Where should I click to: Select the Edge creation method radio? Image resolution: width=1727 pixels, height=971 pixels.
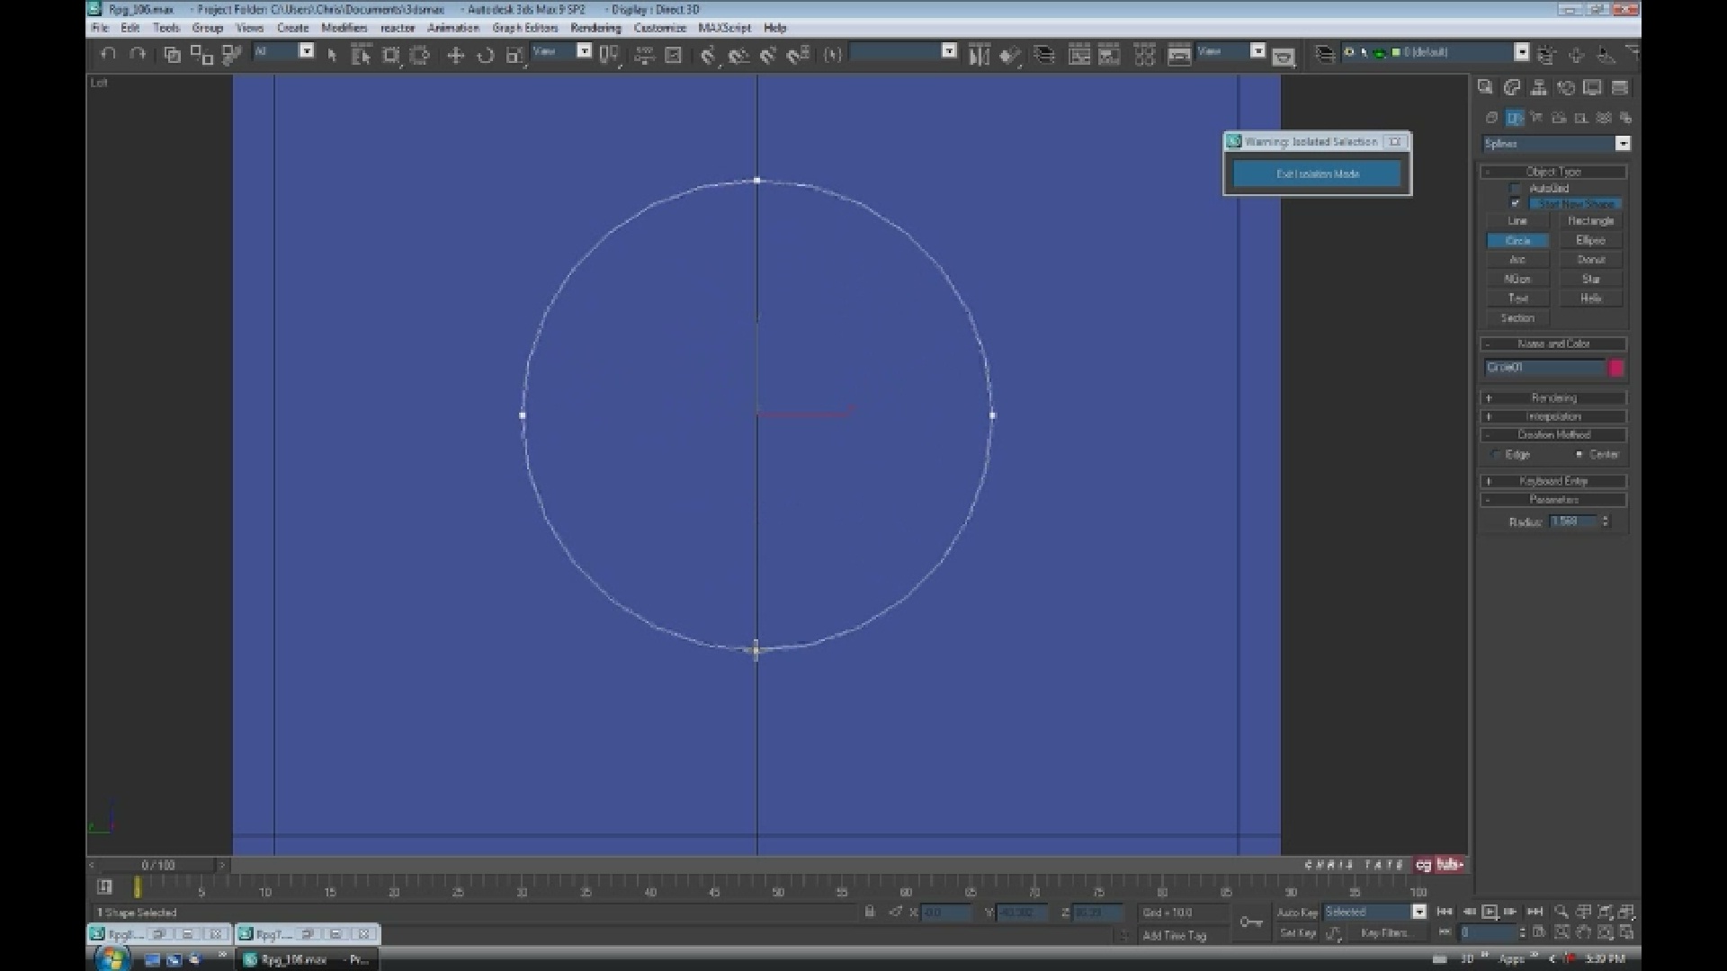[1496, 455]
